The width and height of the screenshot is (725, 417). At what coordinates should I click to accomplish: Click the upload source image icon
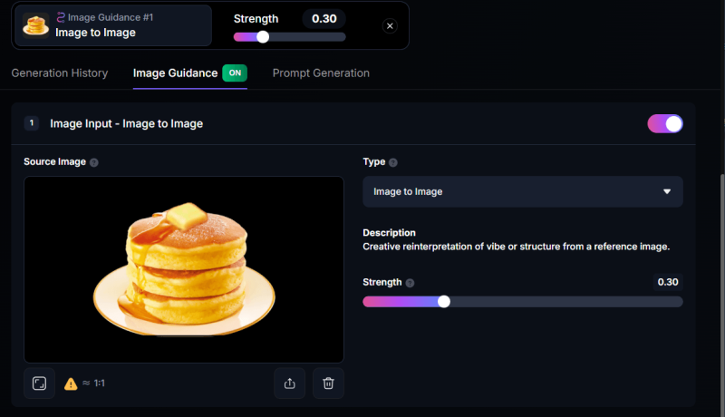[x=290, y=383]
